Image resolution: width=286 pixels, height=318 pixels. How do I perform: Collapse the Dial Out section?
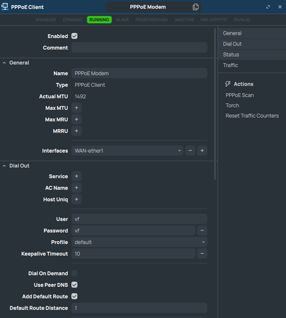click(5, 166)
